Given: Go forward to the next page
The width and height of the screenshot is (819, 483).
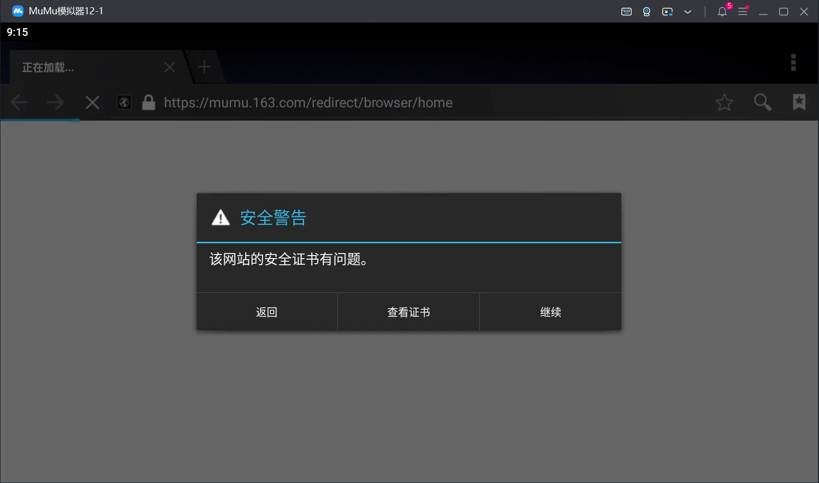Looking at the screenshot, I should coord(55,103).
